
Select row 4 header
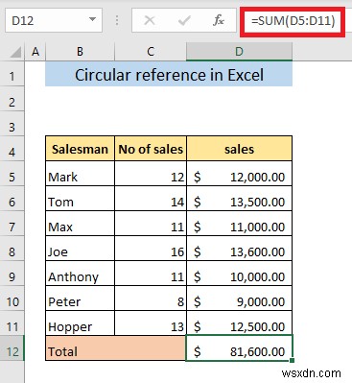pyautogui.click(x=12, y=150)
